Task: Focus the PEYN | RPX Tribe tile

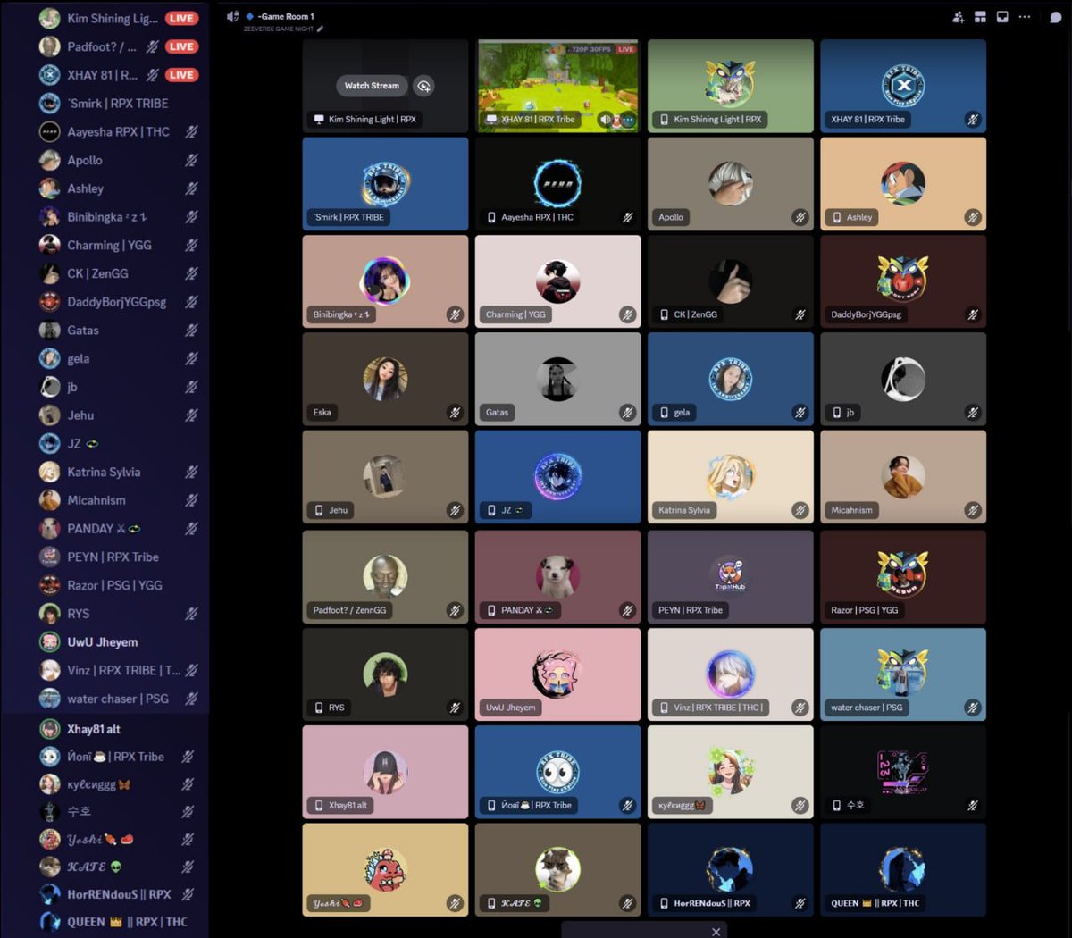Action: (731, 577)
